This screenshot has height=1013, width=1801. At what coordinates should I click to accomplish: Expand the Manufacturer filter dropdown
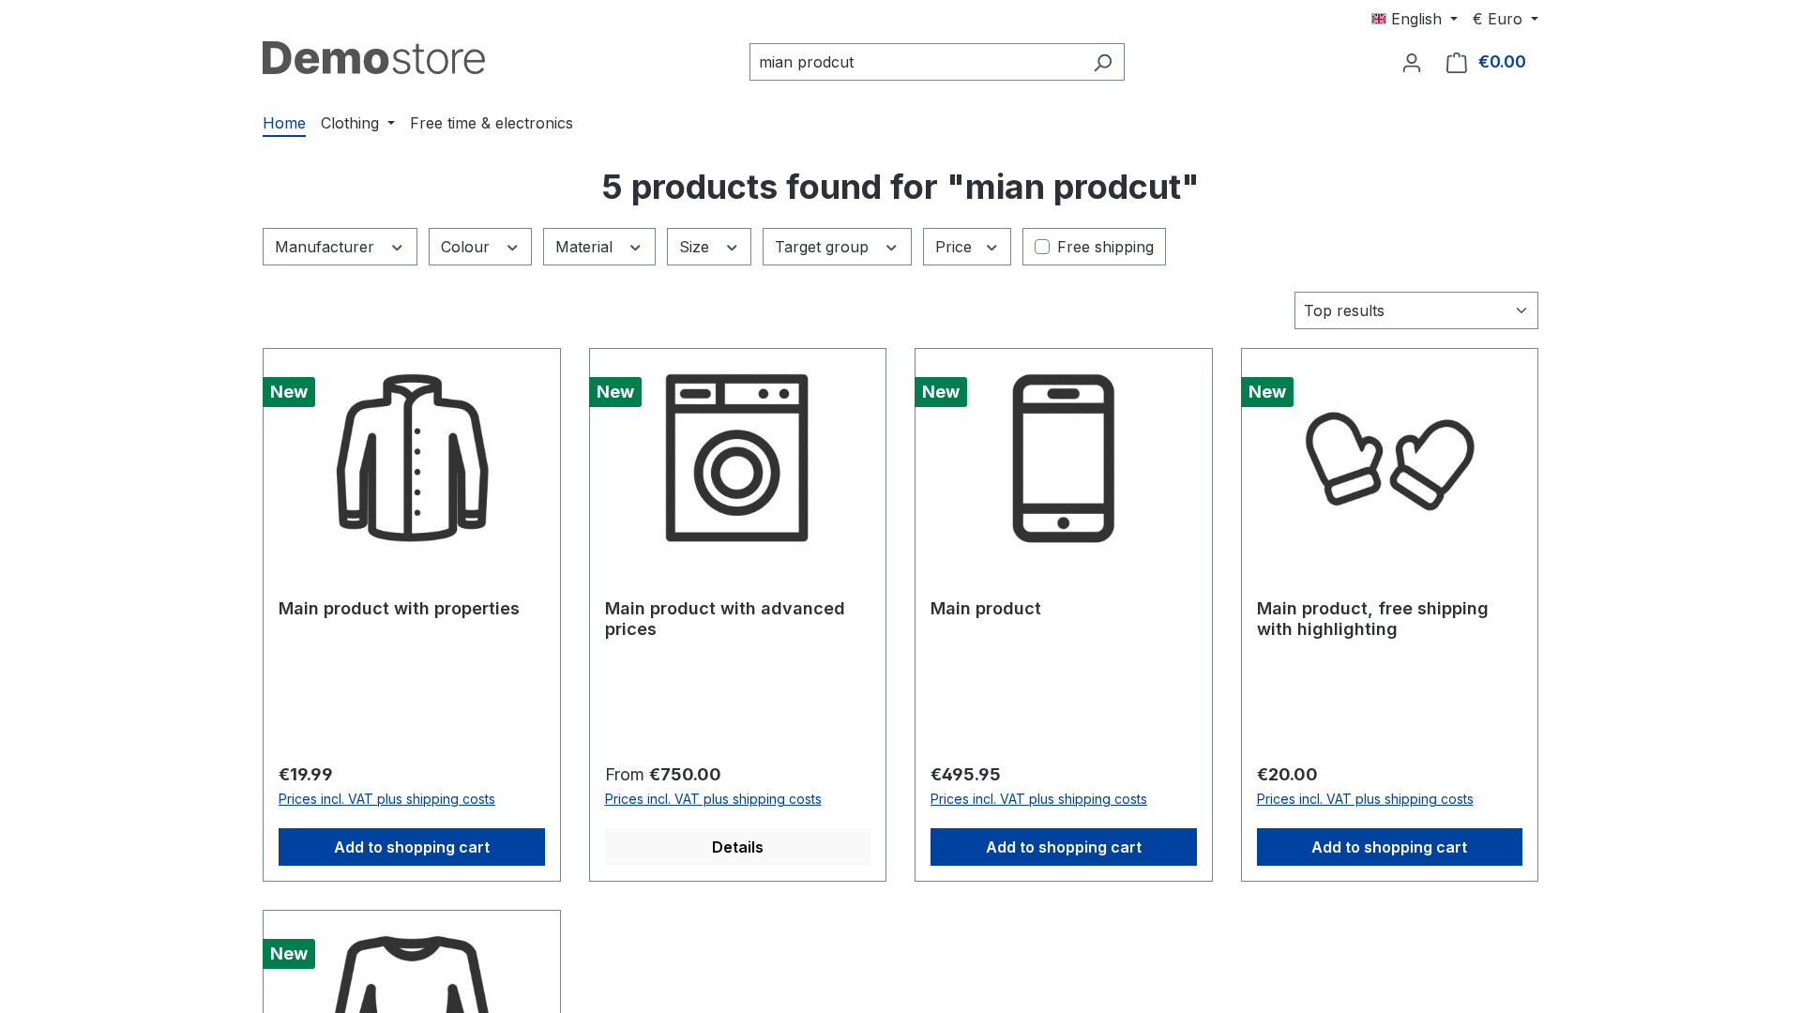pos(340,247)
